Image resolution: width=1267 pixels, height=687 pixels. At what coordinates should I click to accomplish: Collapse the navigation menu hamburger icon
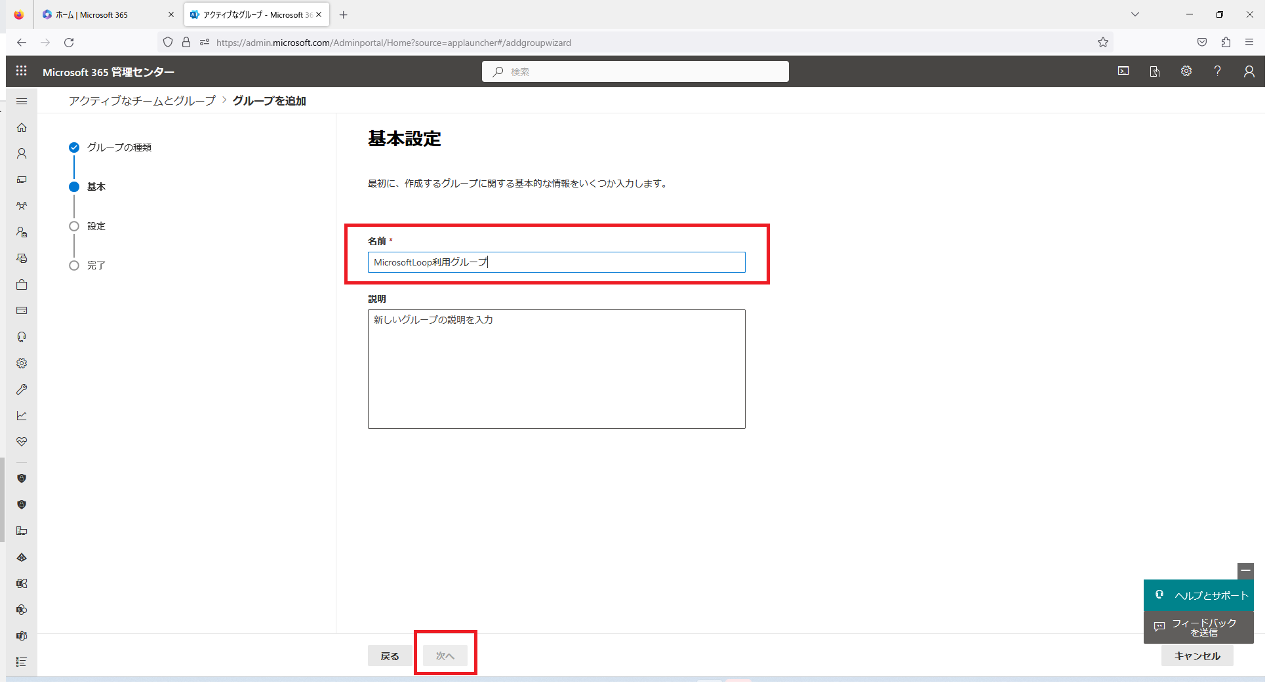pyautogui.click(x=22, y=101)
